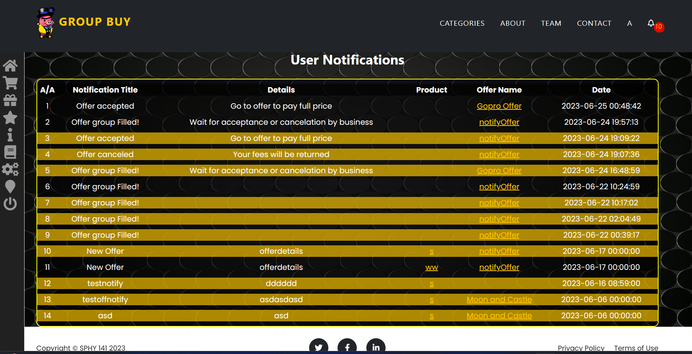
Task: Click the location pin icon
Action: pos(10,187)
